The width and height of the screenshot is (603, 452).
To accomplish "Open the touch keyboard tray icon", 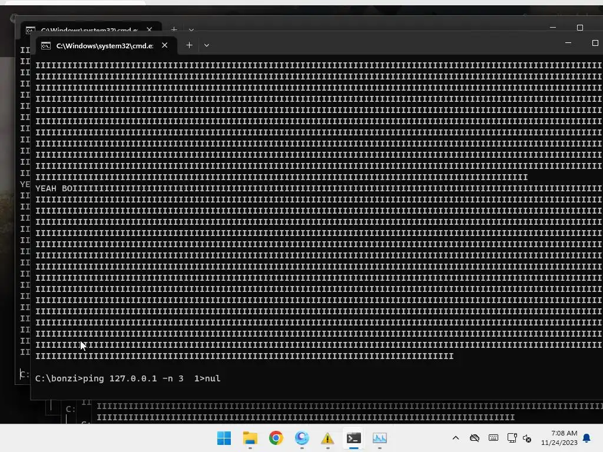I will 493,438.
